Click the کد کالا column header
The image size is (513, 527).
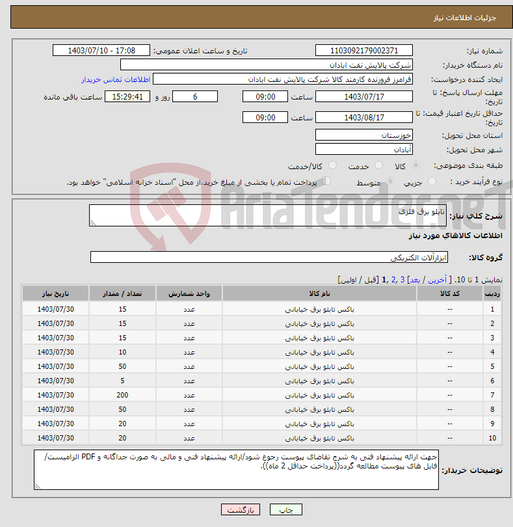coord(450,293)
